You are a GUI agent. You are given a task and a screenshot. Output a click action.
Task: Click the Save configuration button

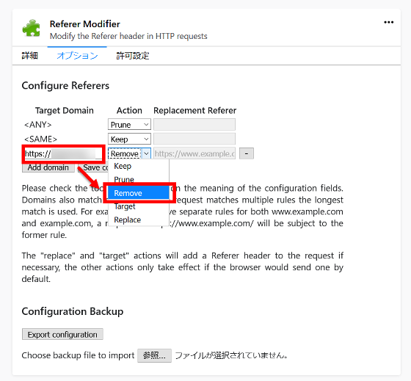click(93, 167)
